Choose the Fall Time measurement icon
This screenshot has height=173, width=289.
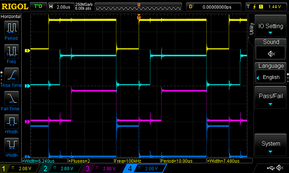[11, 98]
